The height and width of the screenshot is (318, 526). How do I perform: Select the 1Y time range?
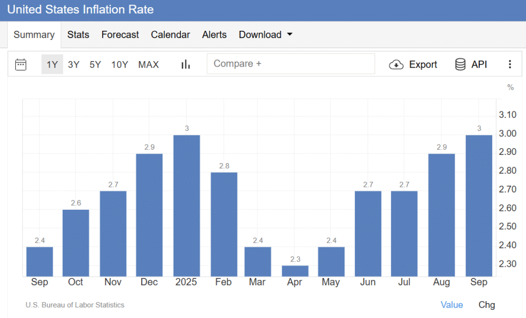52,65
